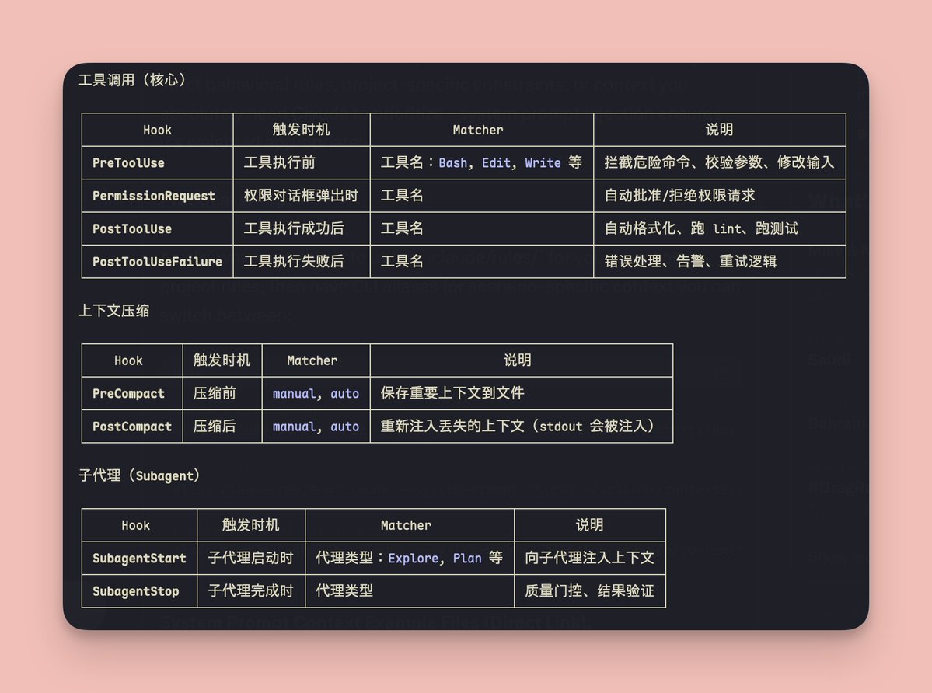Click the PreCompact hook cell
This screenshot has height=693, width=932.
tap(132, 393)
